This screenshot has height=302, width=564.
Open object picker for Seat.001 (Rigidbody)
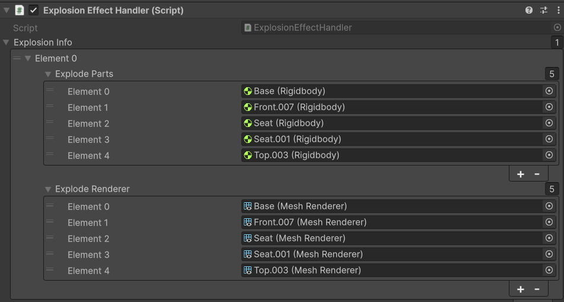tap(549, 139)
